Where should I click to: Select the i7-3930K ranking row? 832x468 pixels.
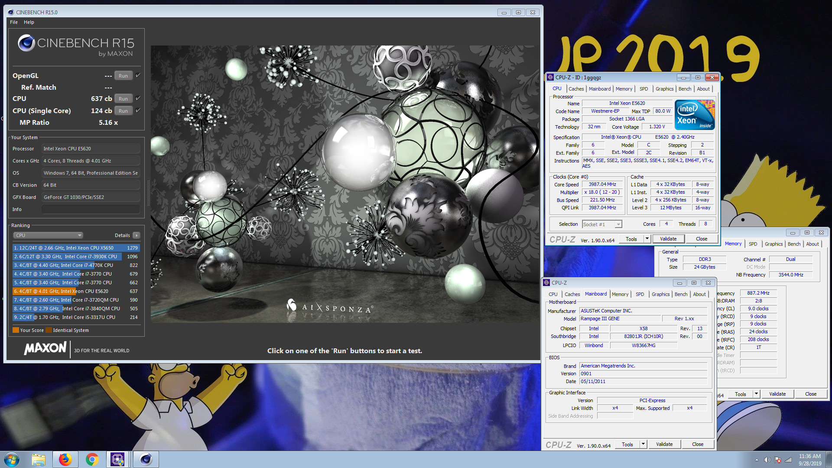point(76,257)
